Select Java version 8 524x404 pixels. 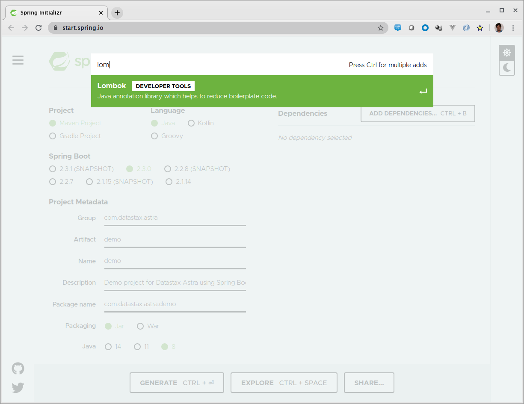coord(168,347)
